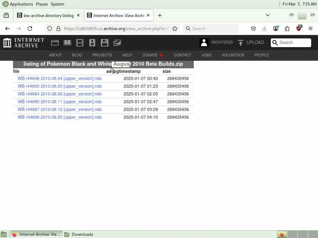Go back with the browser back arrow
Screen dimensions: 318x238
click(7, 29)
